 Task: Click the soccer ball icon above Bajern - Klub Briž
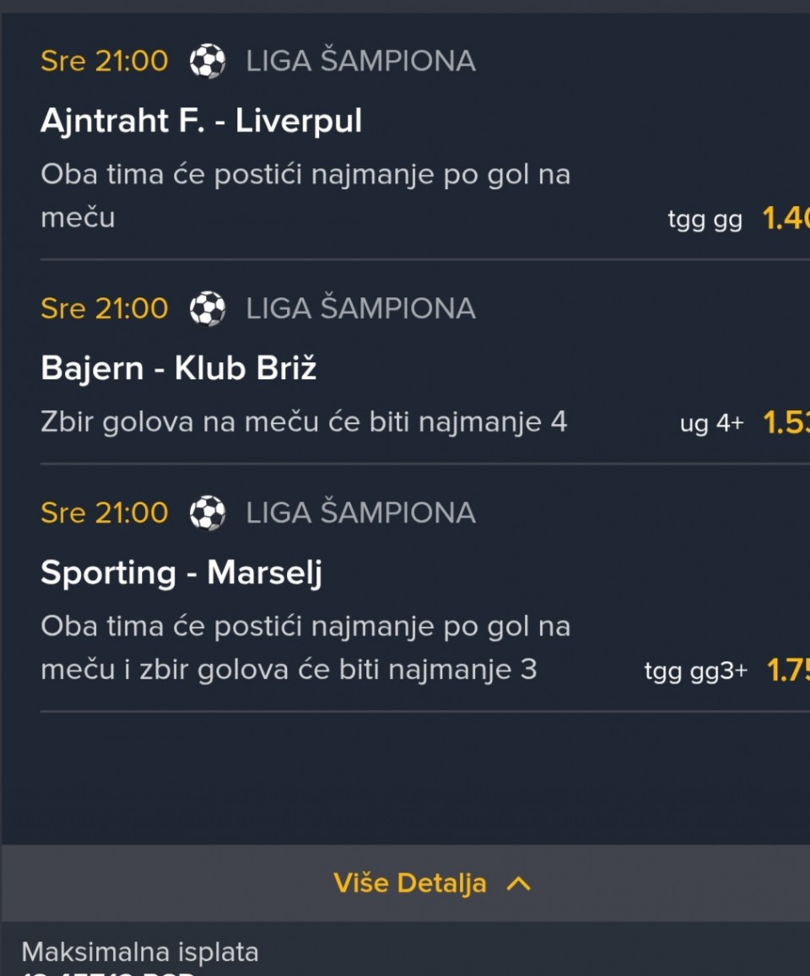click(x=208, y=308)
